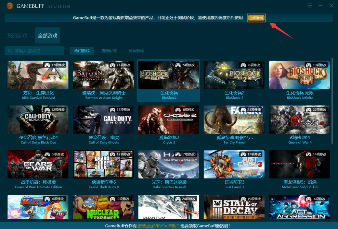Switch to 更新时间 sorting tab
Viewport: 338px width, 229px height.
pos(110,51)
